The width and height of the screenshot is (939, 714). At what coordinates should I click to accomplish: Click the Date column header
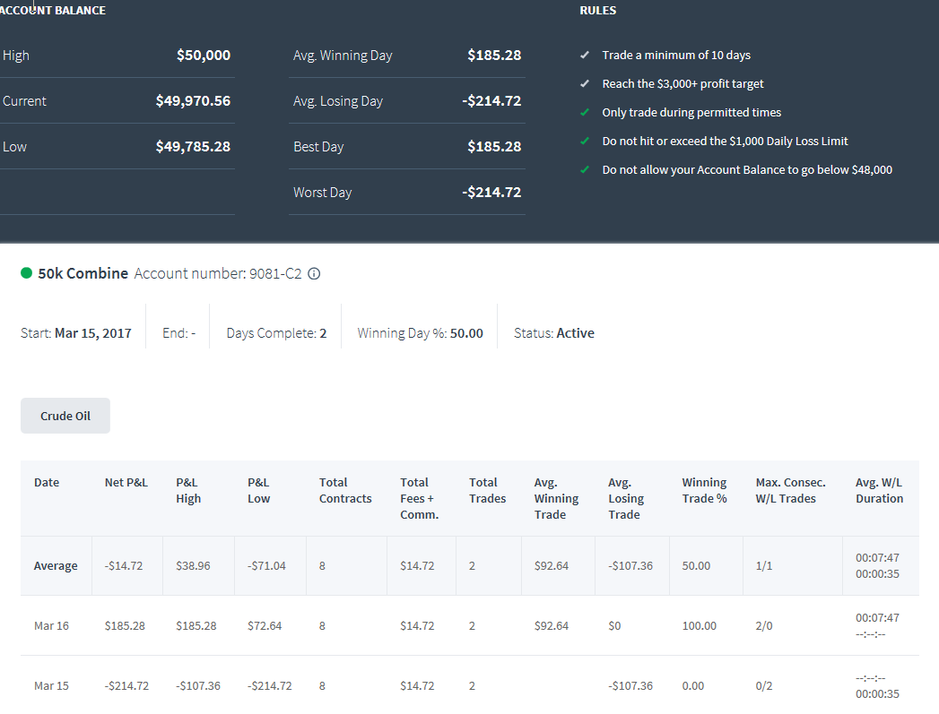(47, 483)
